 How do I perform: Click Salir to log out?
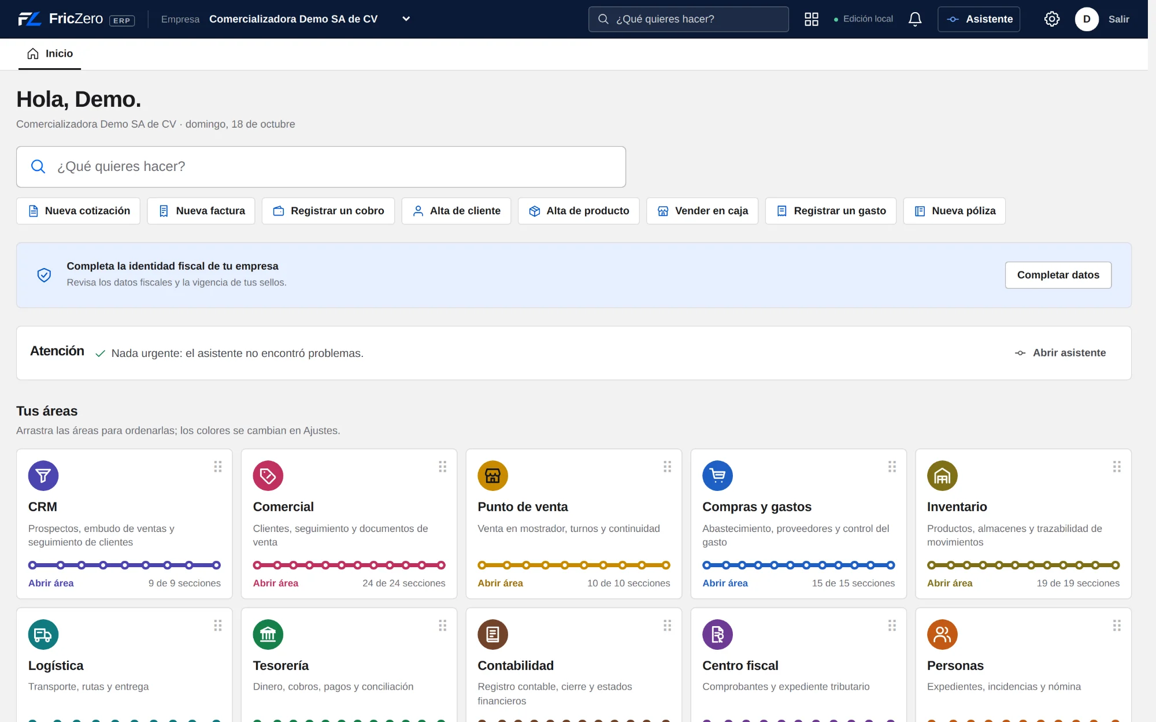pyautogui.click(x=1118, y=19)
